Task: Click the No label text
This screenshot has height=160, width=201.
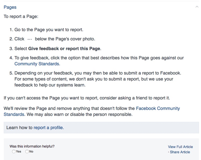Action: (31, 152)
